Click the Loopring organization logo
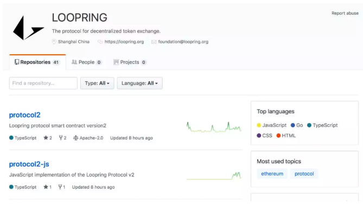Viewport: 363px width, 206px height. [28, 28]
